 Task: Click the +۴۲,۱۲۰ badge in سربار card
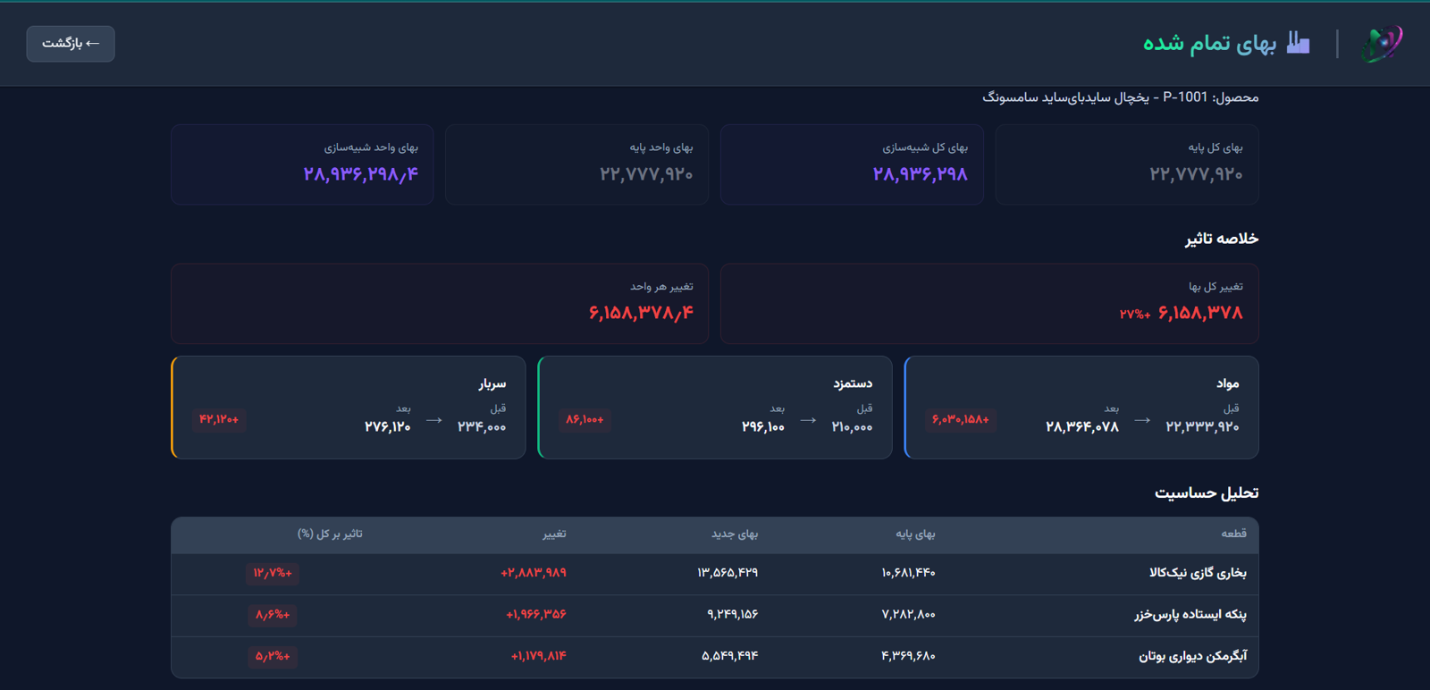click(x=219, y=419)
